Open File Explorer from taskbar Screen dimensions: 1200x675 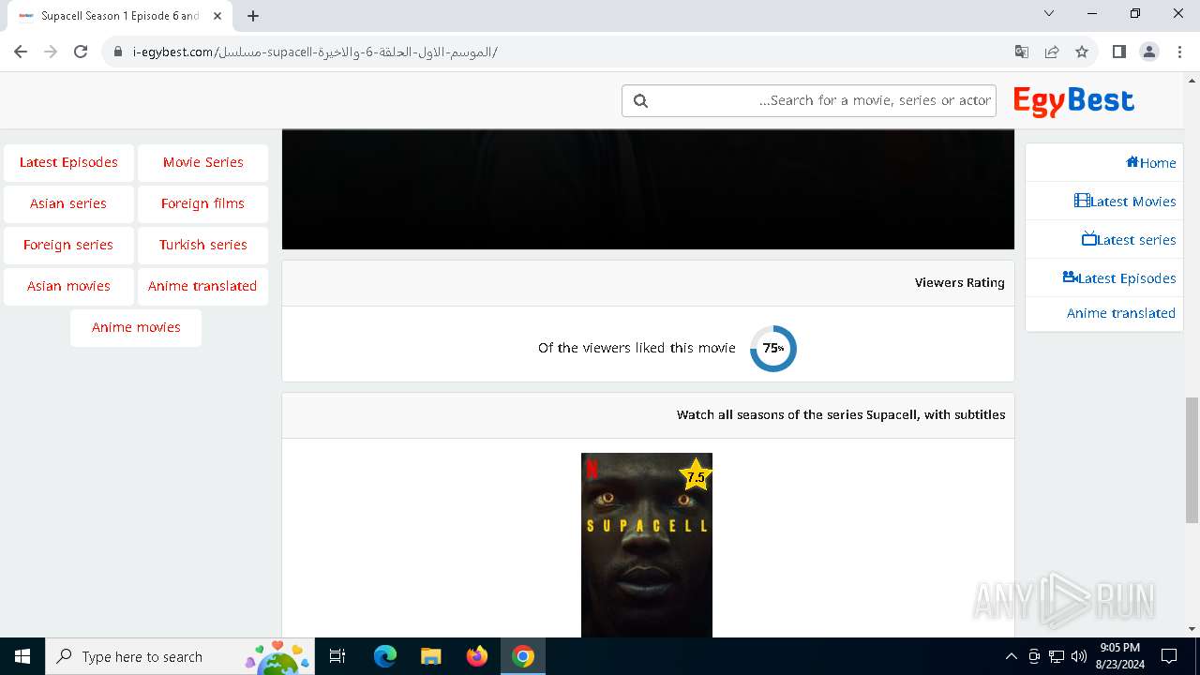[x=430, y=656]
